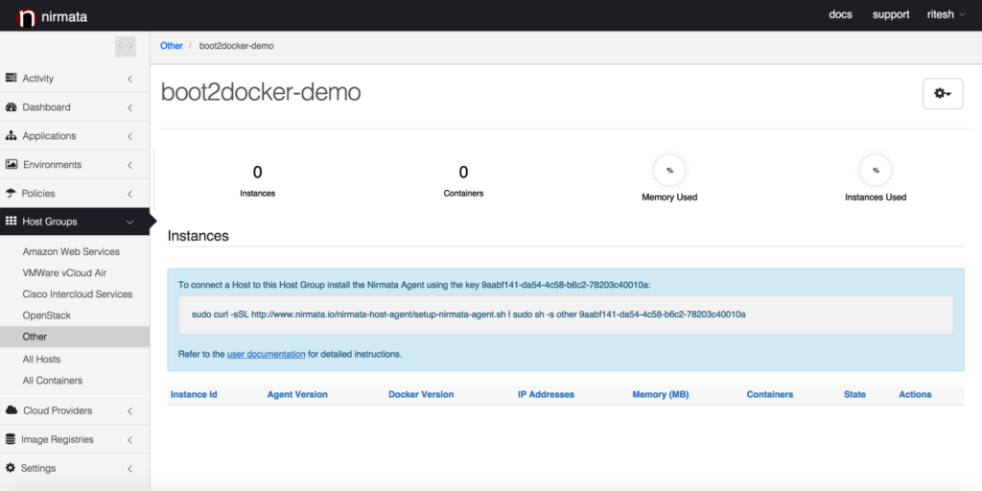Click the Instances section heading
982x491 pixels.
198,236
